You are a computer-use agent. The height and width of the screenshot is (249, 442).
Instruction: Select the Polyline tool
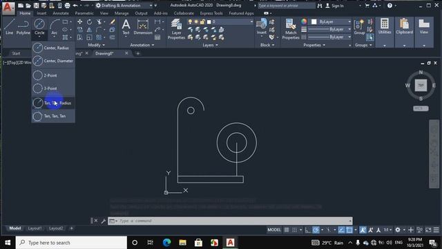coord(23,27)
